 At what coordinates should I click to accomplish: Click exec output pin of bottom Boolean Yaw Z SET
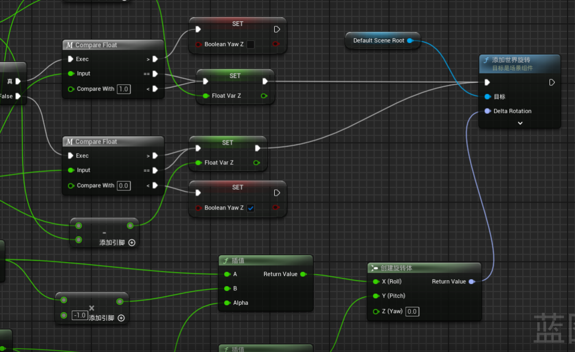(x=277, y=192)
